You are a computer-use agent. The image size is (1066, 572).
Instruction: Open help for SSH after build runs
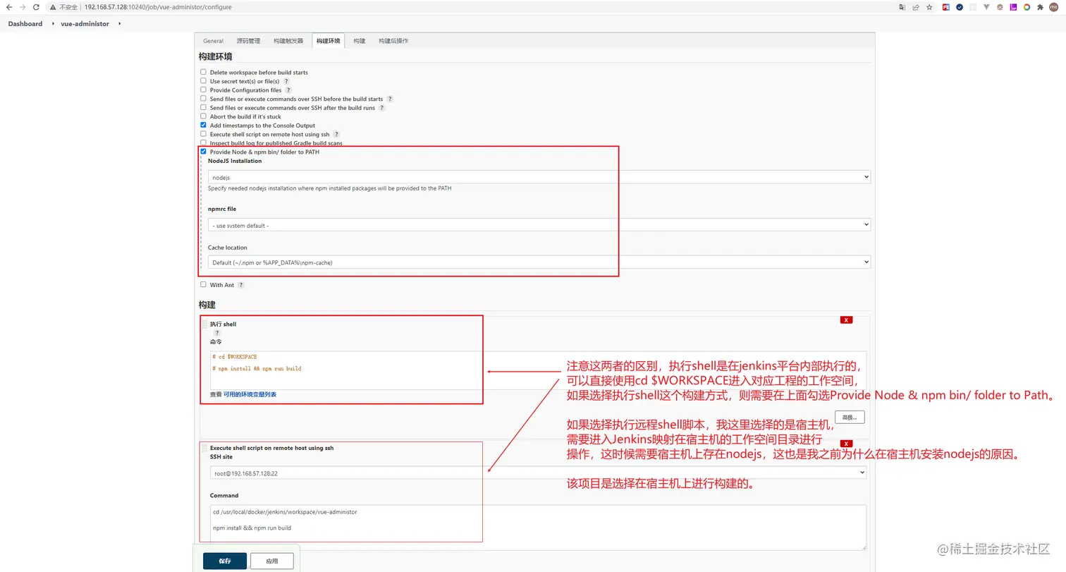point(382,108)
